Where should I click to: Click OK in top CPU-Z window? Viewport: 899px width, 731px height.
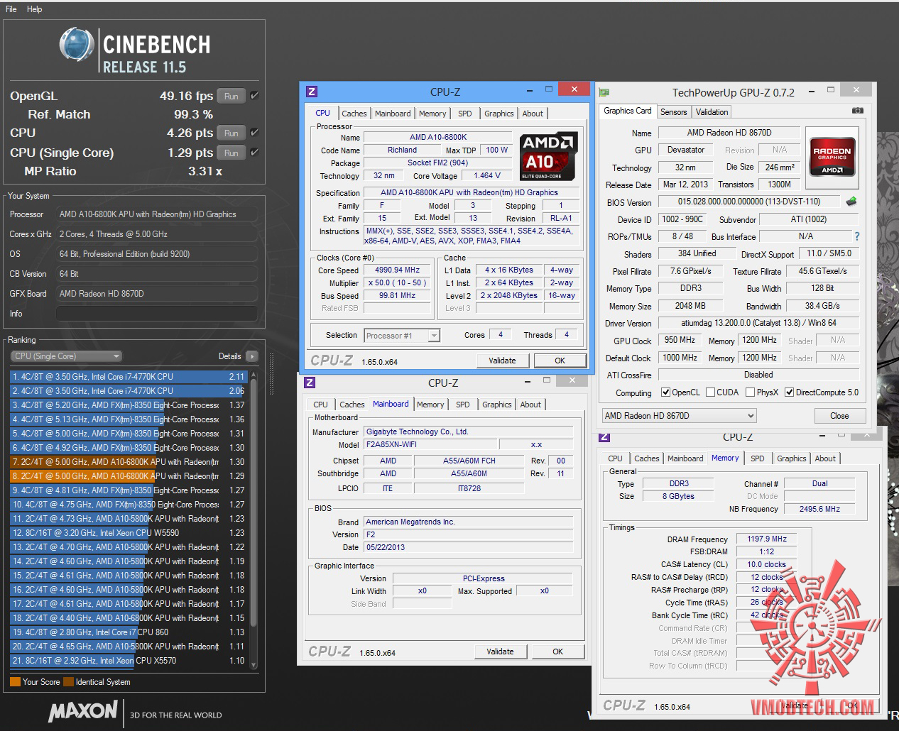560,361
